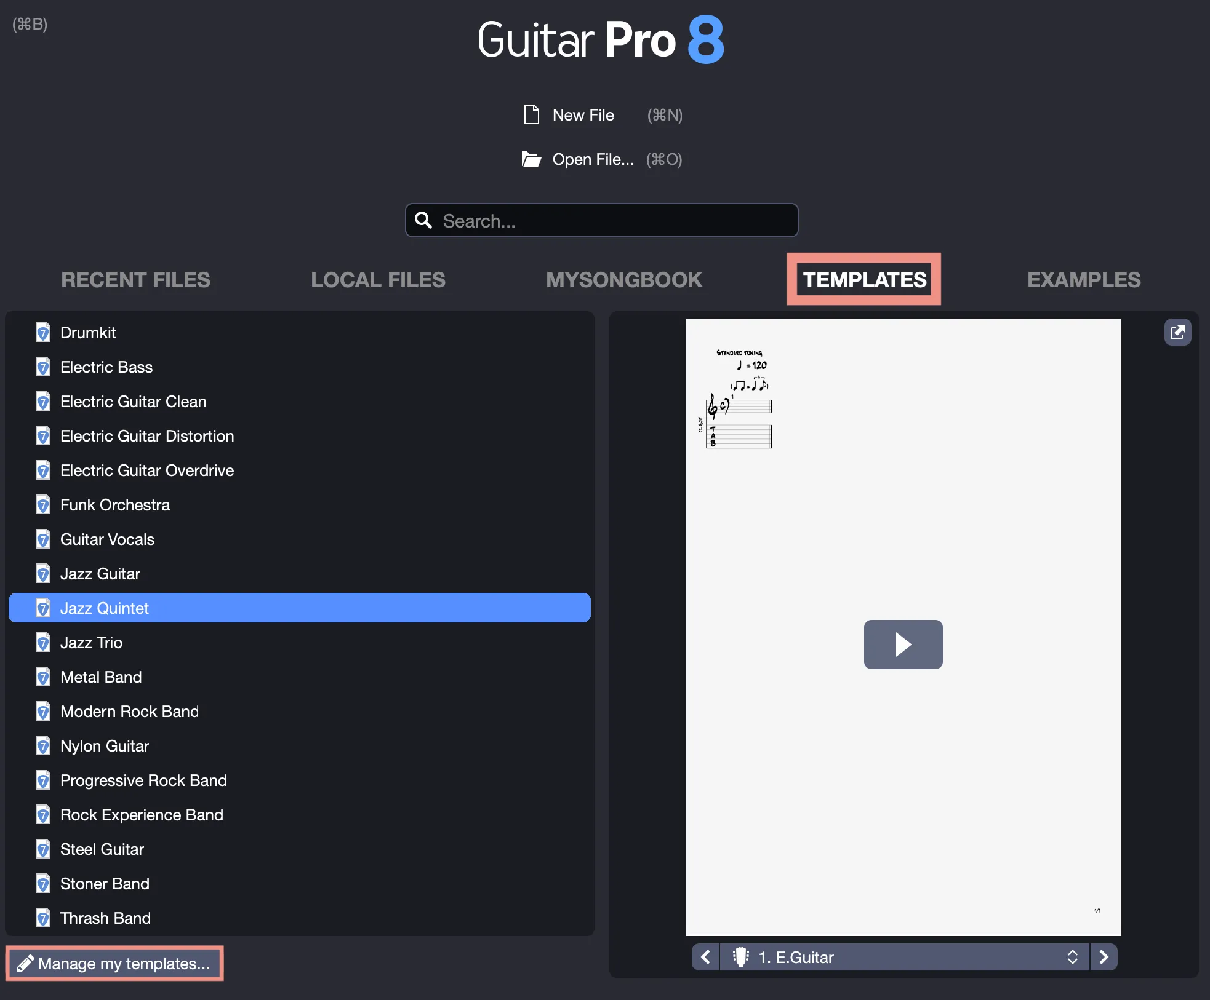Open the mySongBook tab
Viewport: 1210px width, 1000px height.
click(x=624, y=280)
